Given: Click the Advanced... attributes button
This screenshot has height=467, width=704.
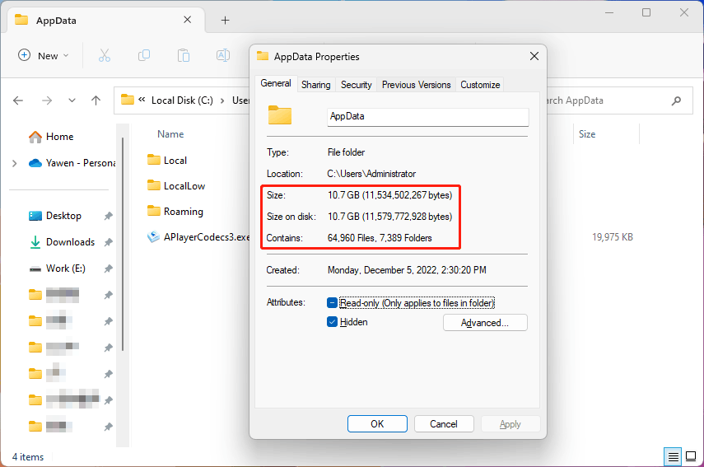Looking at the screenshot, I should tap(484, 323).
